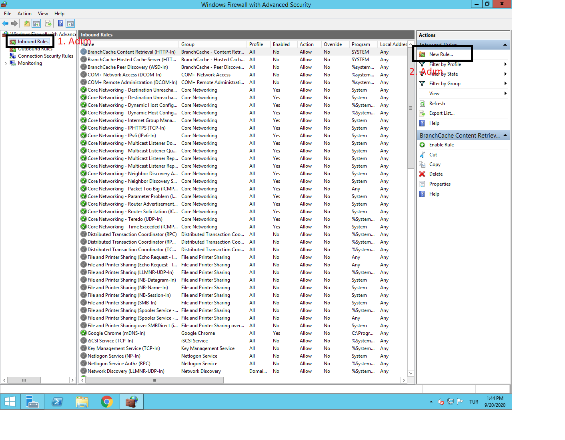Screen dimensions: 565x440
Task: Click the Windows Firewall taskbar icon
Action: tap(131, 402)
